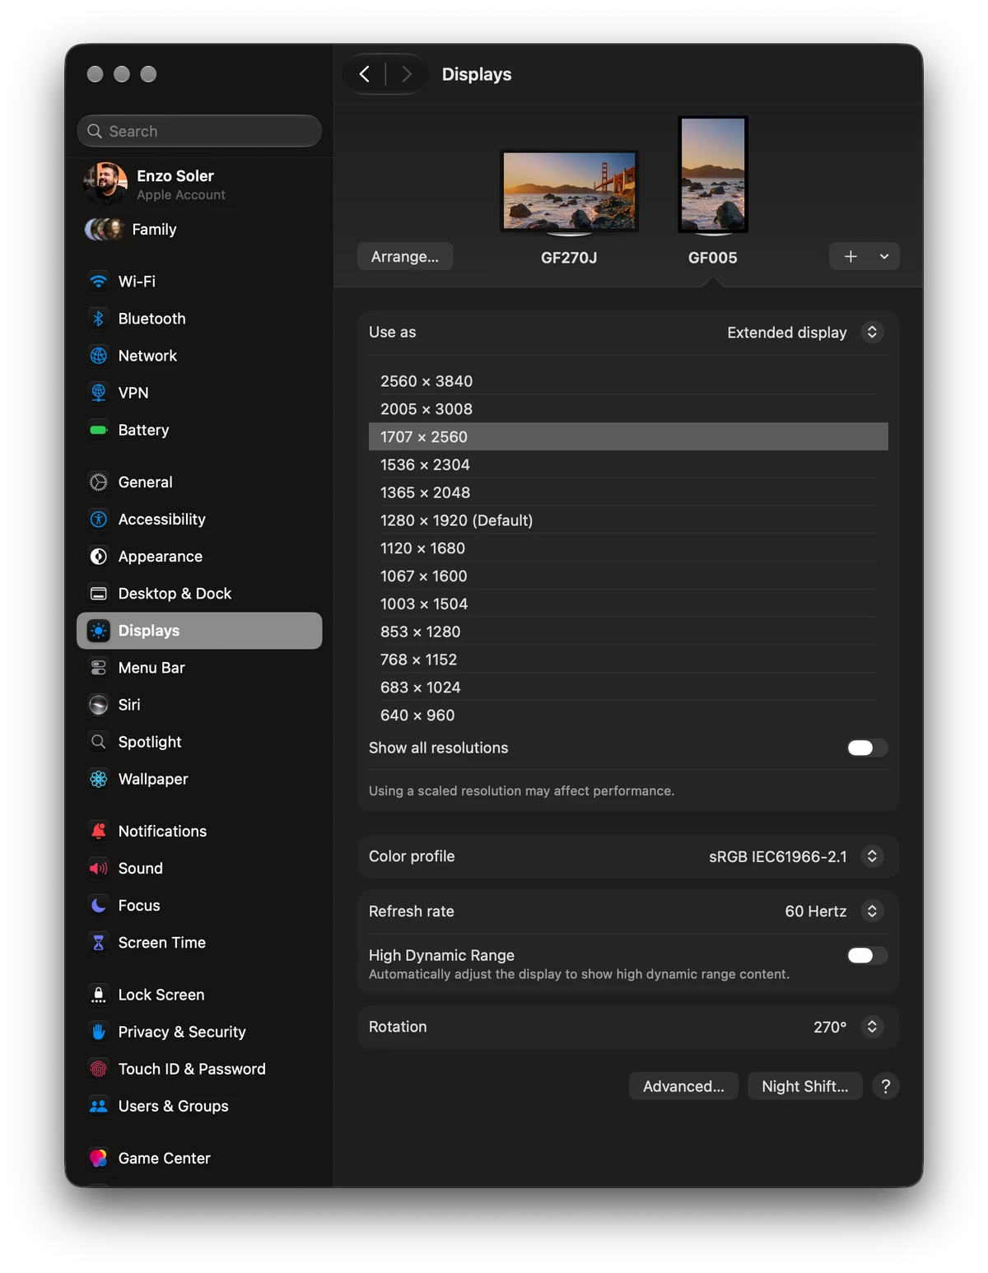Open the Touch ID fingerprint icon
The height and width of the screenshot is (1273, 988).
pos(99,1069)
